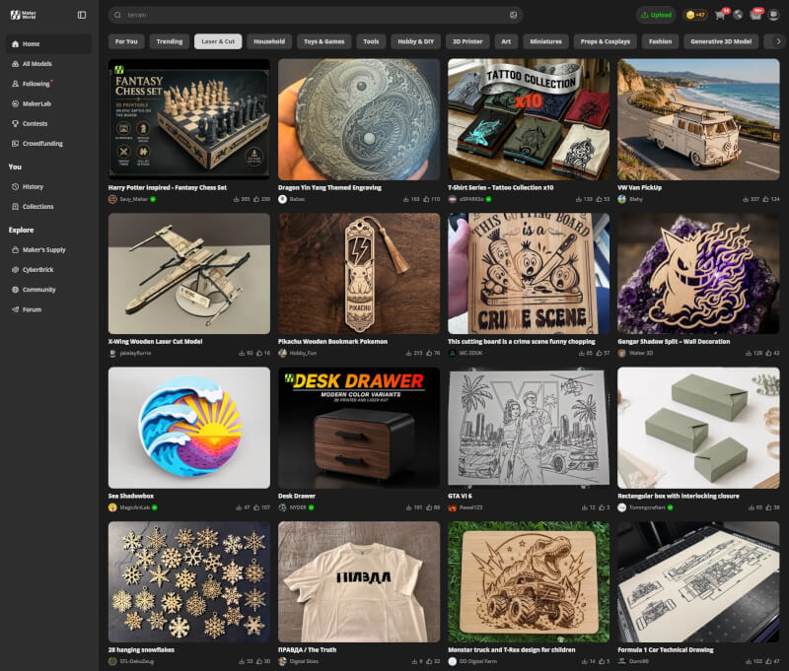Expand more category tabs with right arrow
Image resolution: width=789 pixels, height=671 pixels.
tap(778, 41)
